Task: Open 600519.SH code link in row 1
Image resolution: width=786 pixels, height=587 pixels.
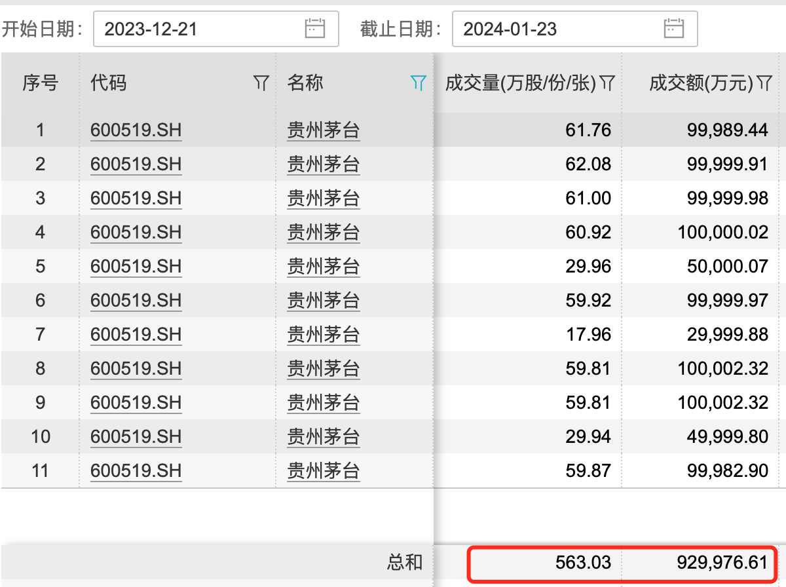Action: (x=136, y=130)
